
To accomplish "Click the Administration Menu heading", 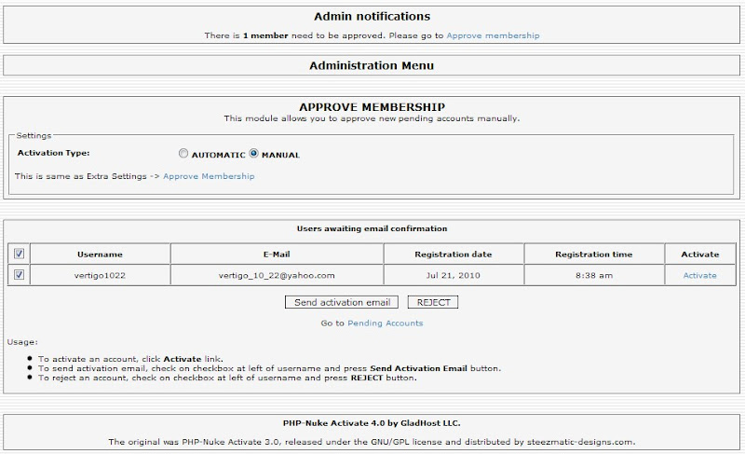I will tap(372, 66).
